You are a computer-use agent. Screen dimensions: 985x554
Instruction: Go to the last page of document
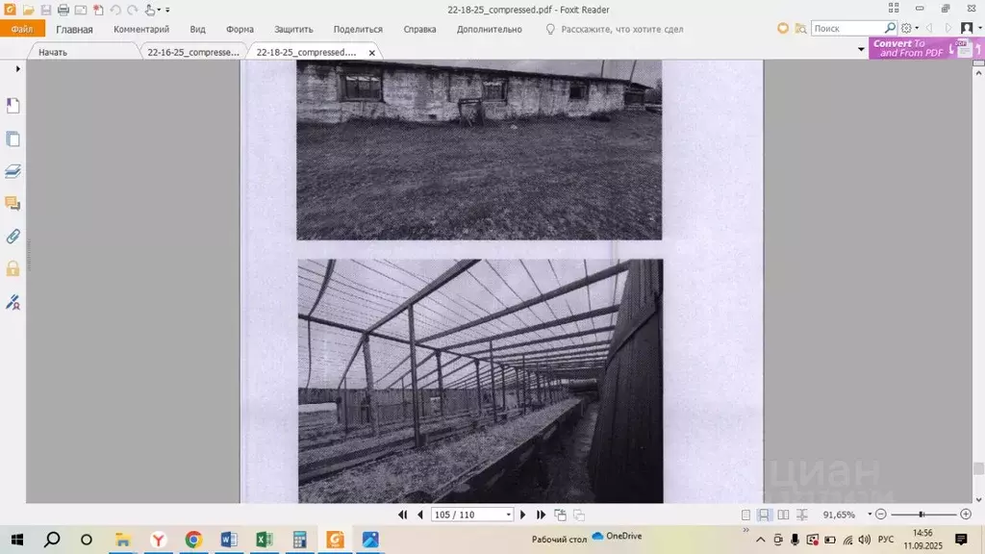coord(541,516)
